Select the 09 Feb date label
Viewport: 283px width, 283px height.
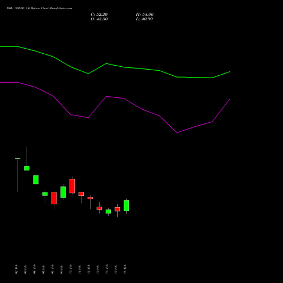62,269
